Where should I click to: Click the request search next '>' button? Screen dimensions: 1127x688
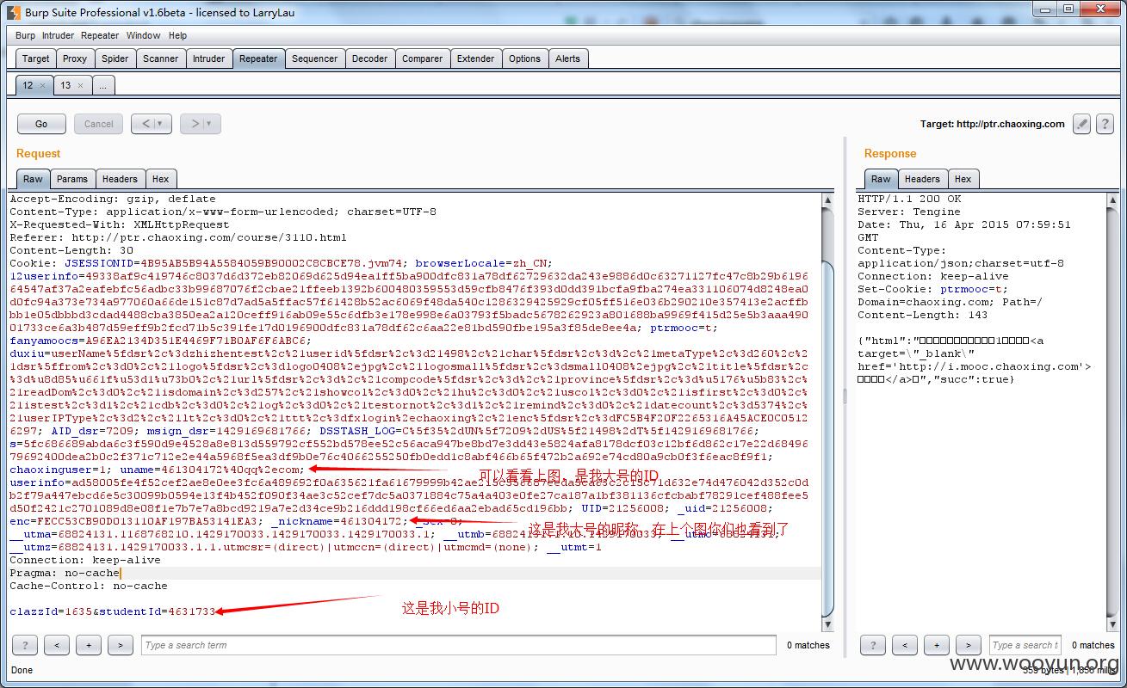click(x=120, y=645)
